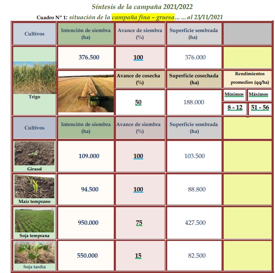The height and width of the screenshot is (273, 275).
Task: Click the Girasol seedling image
Action: click(34, 153)
